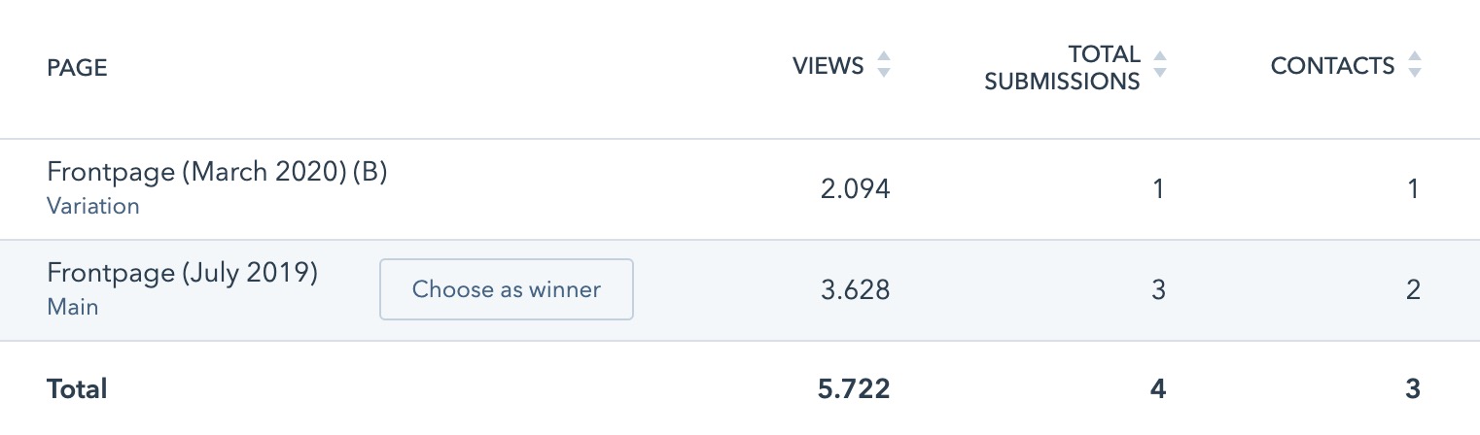Click the PAGE column header

pos(77,67)
